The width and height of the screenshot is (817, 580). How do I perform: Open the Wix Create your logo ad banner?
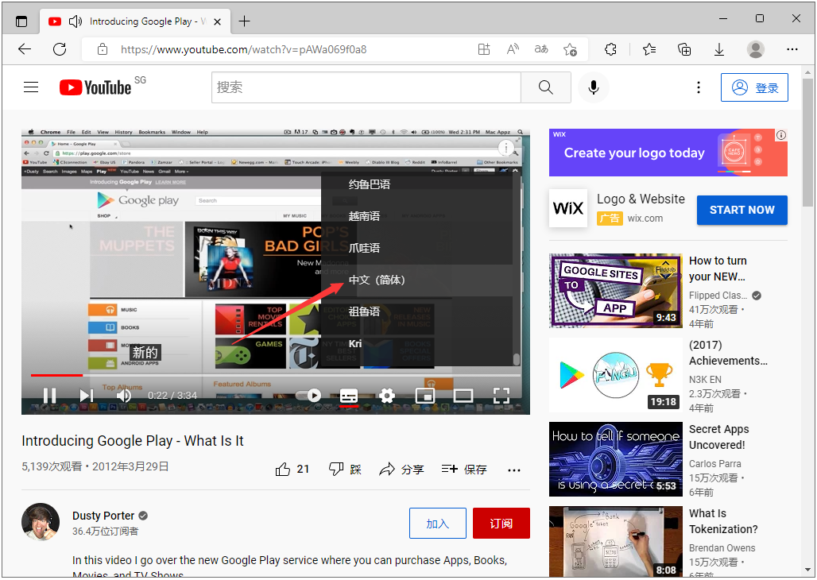tap(668, 153)
